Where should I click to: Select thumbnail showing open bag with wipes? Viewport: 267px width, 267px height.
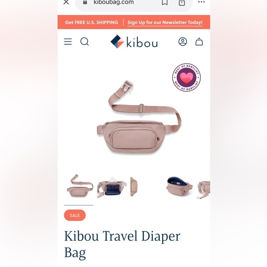[112, 187]
